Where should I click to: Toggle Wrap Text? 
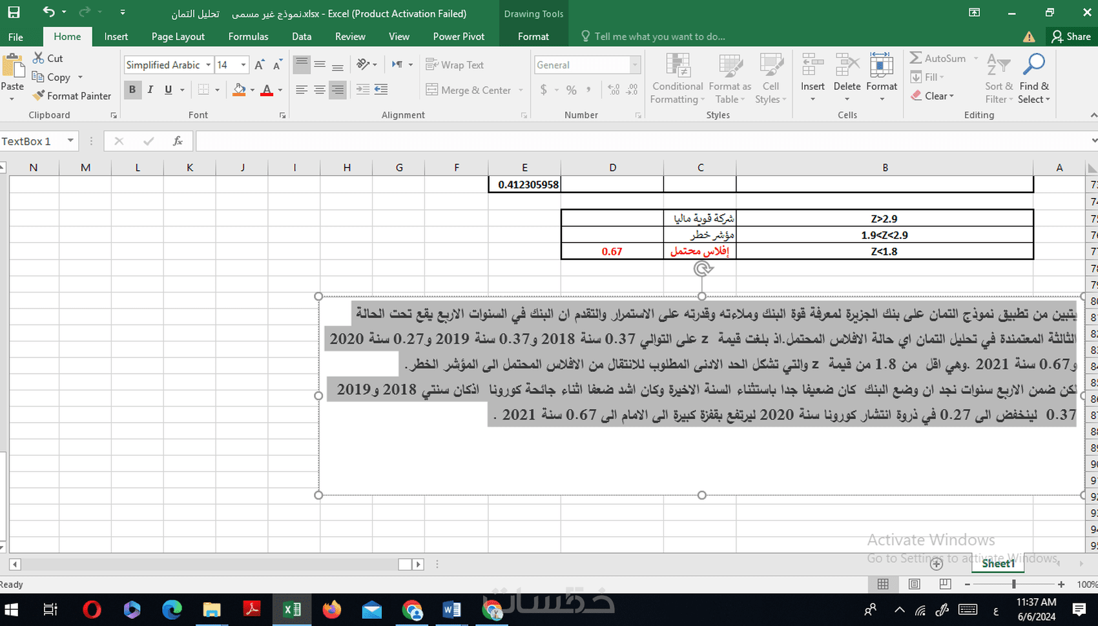(x=455, y=65)
